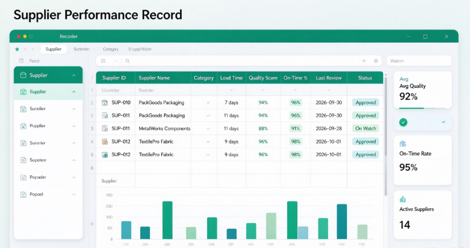
Task: Expand the Sunelier sidebar chevron
Action: 74,109
